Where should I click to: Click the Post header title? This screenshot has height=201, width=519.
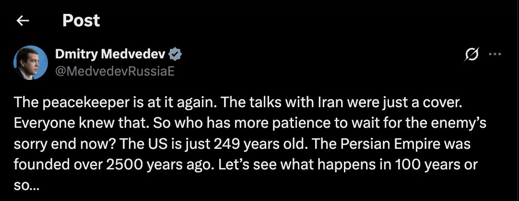click(x=81, y=21)
